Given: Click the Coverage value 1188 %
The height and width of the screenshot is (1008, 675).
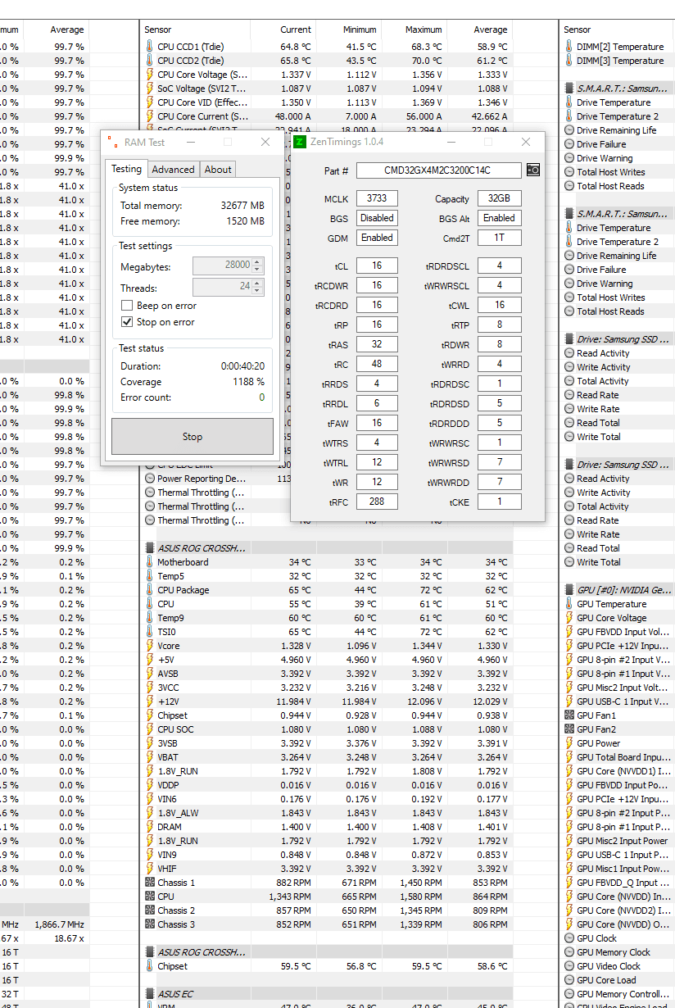Looking at the screenshot, I should click(x=248, y=382).
